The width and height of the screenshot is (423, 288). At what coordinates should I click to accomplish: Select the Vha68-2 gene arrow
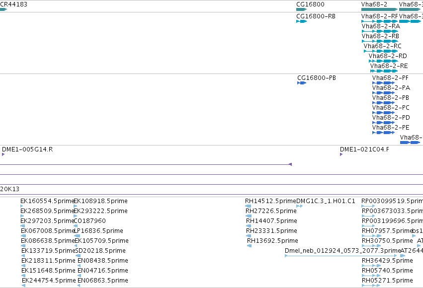(x=380, y=9)
